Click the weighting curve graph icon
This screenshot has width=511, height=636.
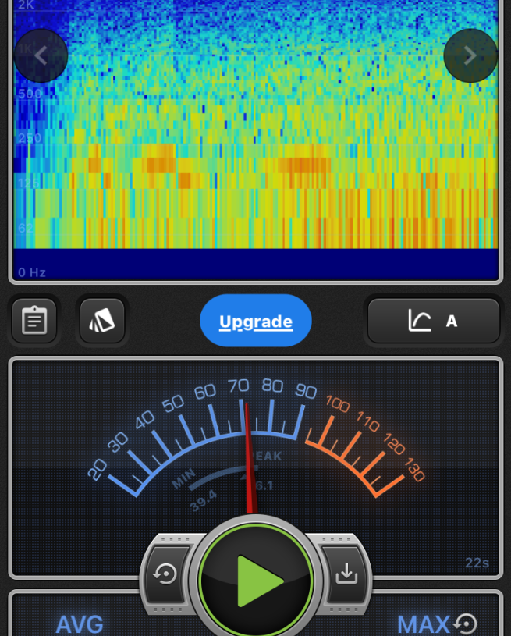coord(420,321)
